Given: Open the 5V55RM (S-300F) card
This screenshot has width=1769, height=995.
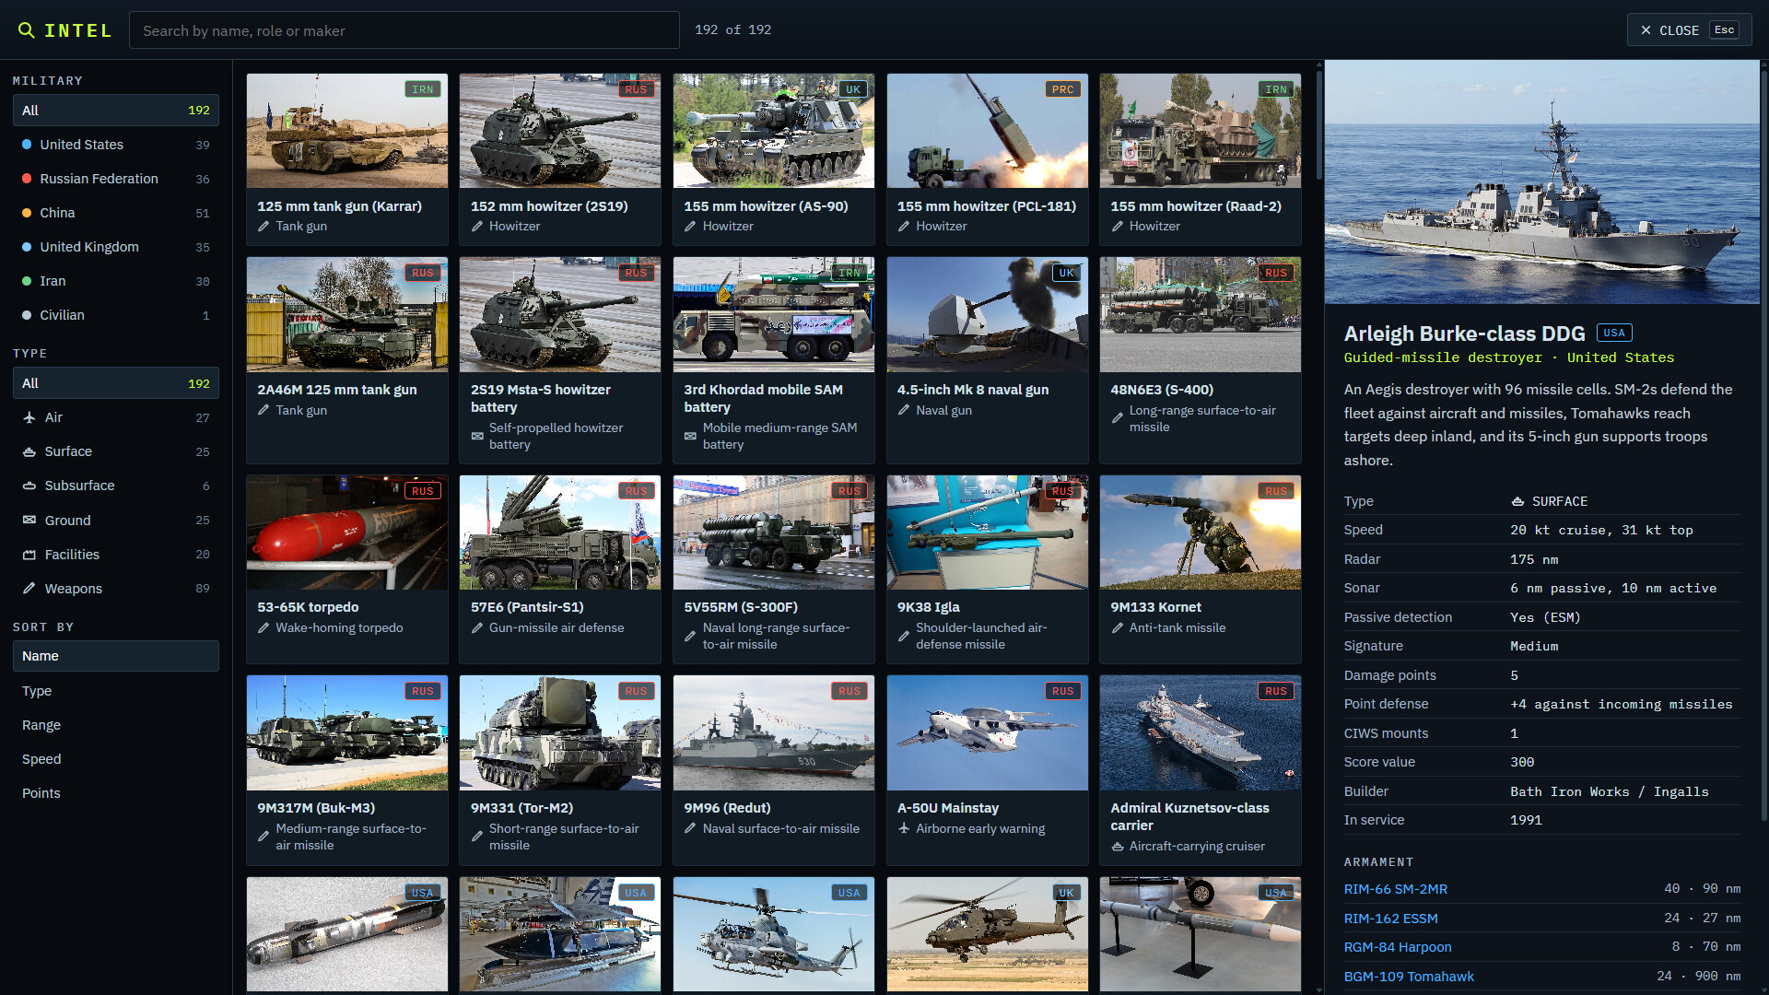Looking at the screenshot, I should [x=773, y=569].
